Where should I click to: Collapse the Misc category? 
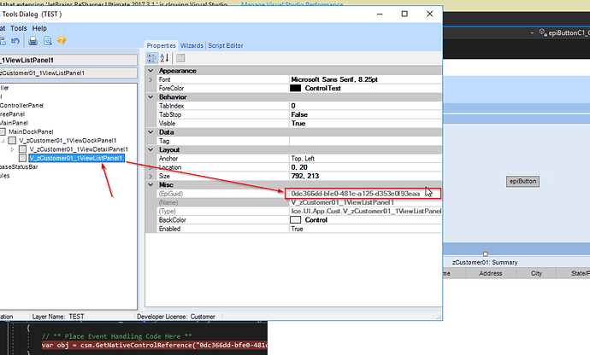(x=150, y=185)
